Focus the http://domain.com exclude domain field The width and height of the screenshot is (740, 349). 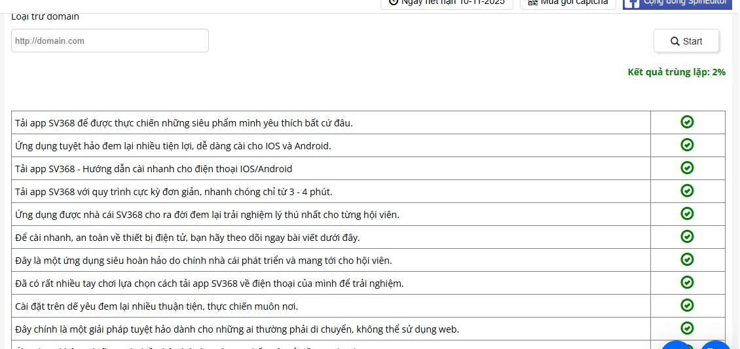110,41
